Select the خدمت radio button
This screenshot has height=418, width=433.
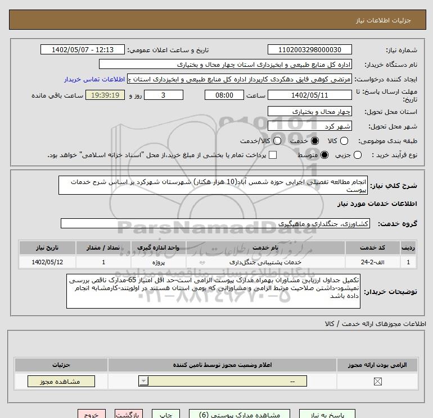tap(314, 141)
